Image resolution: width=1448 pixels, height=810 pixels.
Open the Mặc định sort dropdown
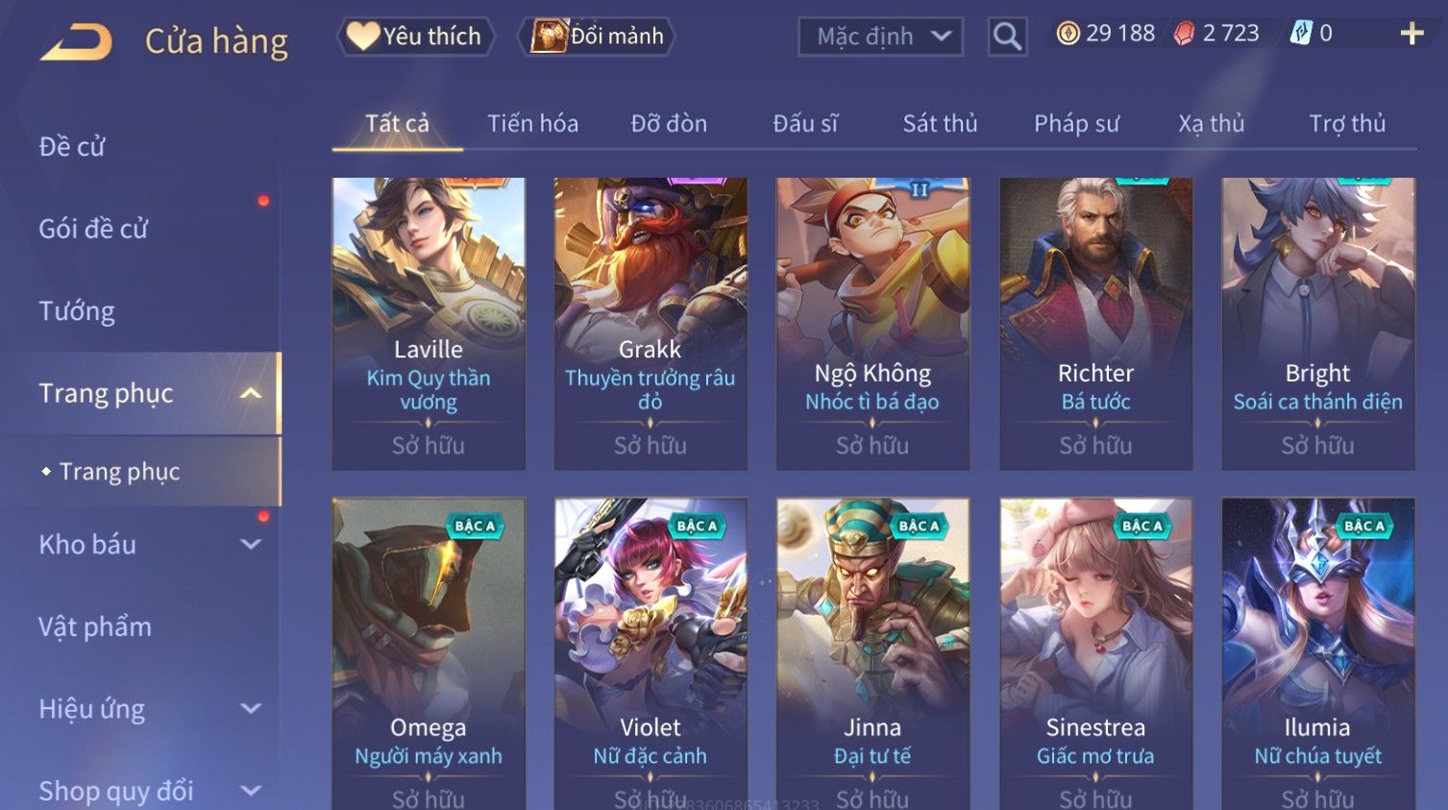(880, 37)
